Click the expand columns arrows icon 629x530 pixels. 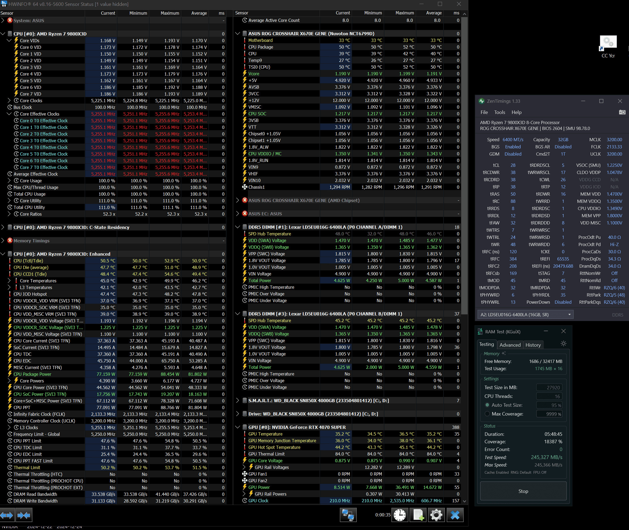click(7, 515)
